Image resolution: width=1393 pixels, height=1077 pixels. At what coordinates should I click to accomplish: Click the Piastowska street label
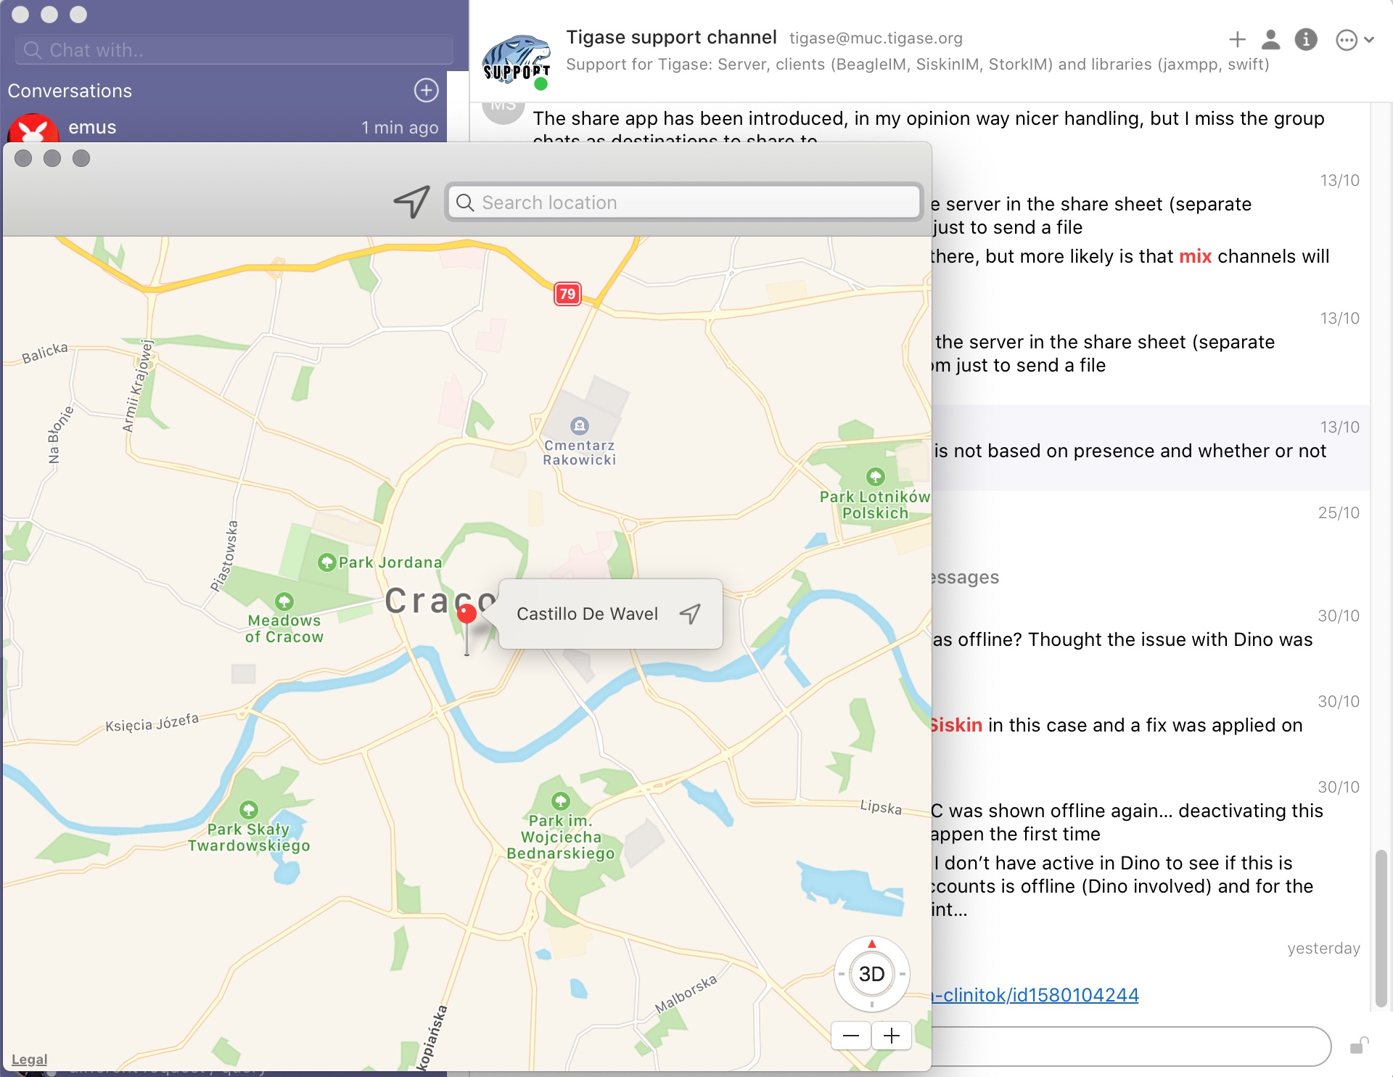pos(224,556)
